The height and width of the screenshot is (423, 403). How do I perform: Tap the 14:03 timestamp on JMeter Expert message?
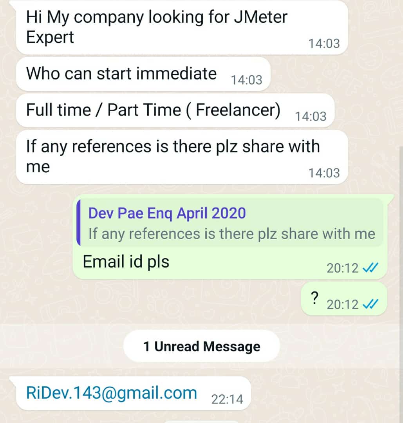[x=324, y=43]
